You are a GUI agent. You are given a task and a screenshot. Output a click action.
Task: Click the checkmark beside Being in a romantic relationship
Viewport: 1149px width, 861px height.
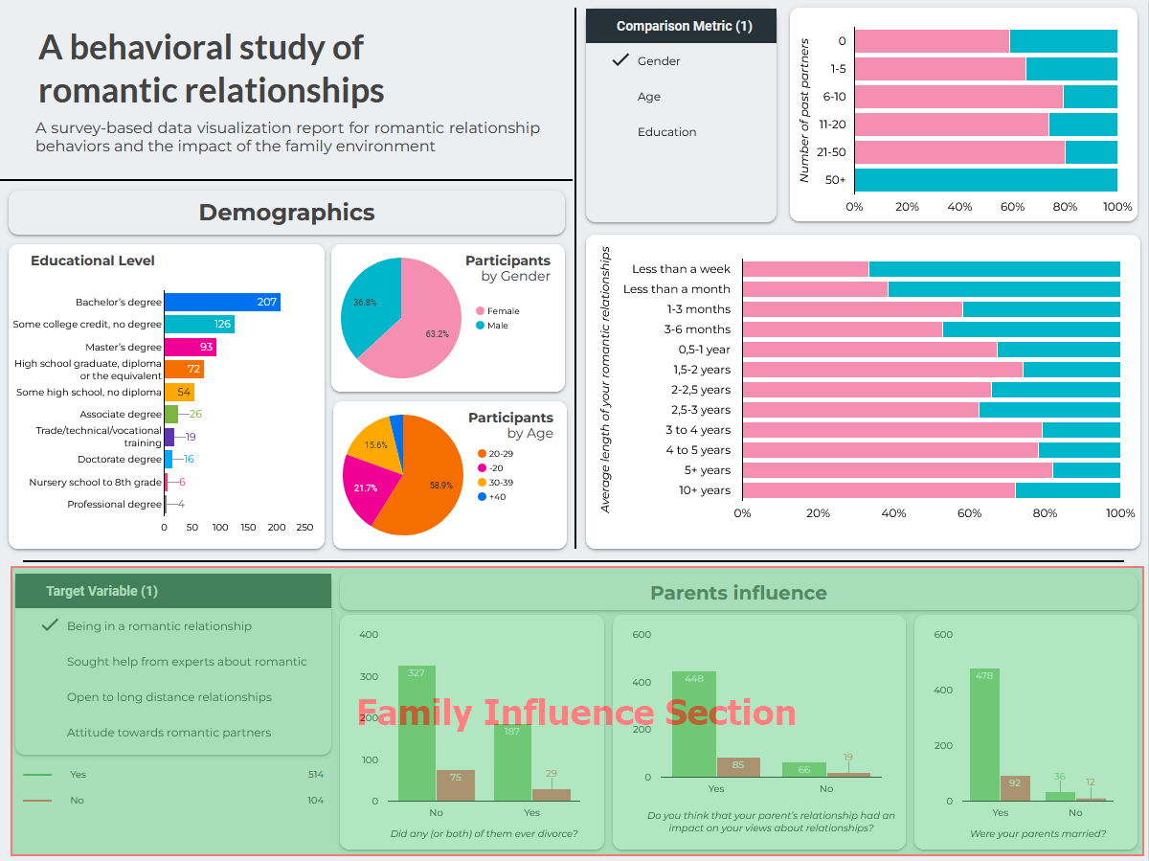50,625
